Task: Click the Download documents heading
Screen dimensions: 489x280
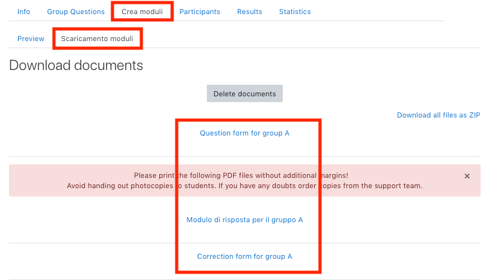Action: (x=76, y=66)
